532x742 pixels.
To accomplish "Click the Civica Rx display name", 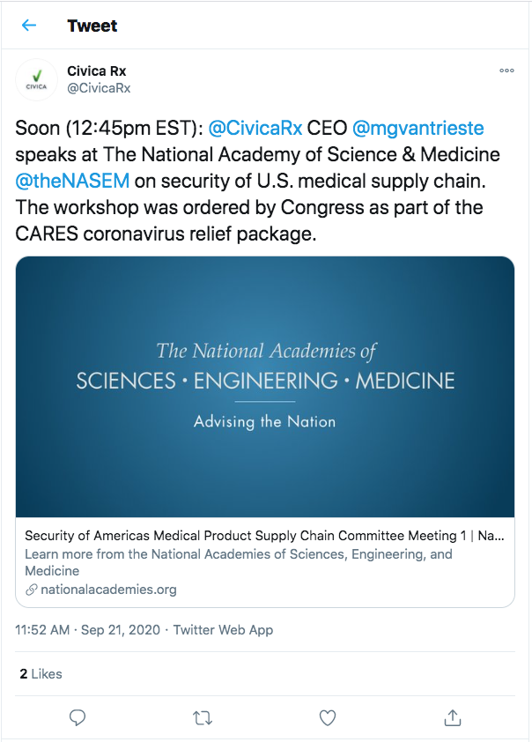I will click(x=97, y=70).
